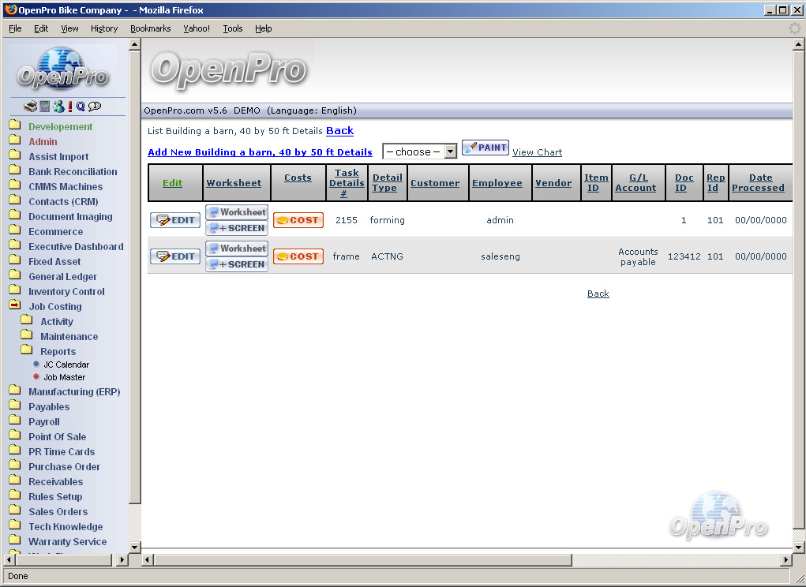Click COST button for task 2155
806x587 pixels.
click(x=298, y=220)
